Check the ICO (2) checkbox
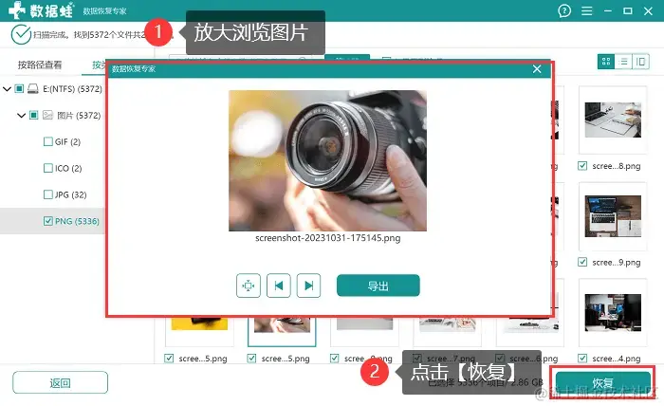 pos(48,168)
